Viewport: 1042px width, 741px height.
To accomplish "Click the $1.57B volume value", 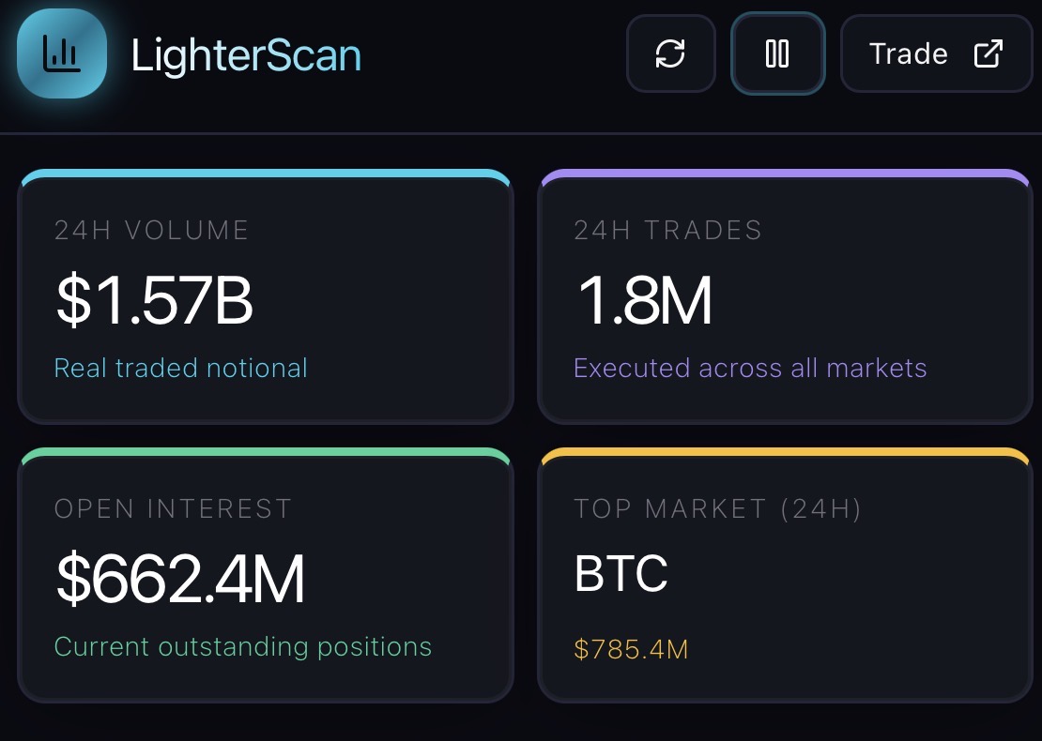I will pyautogui.click(x=154, y=301).
